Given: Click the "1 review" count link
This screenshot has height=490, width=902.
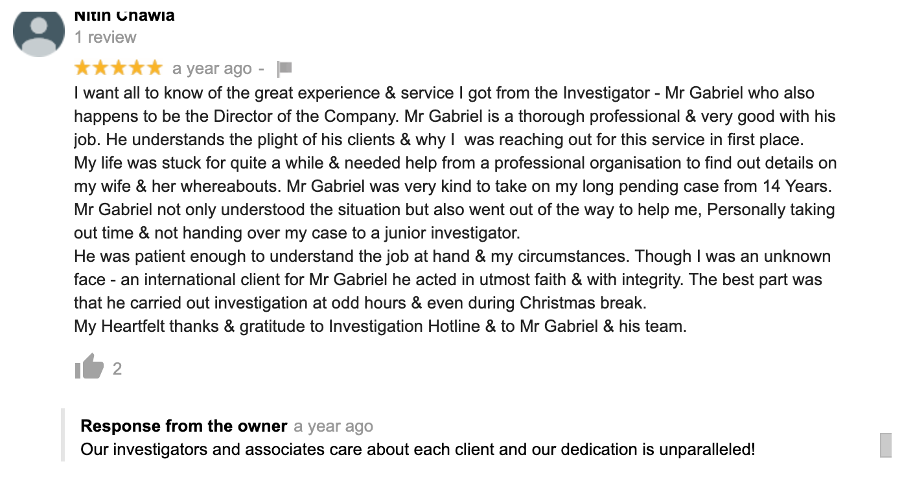Looking at the screenshot, I should click(105, 37).
